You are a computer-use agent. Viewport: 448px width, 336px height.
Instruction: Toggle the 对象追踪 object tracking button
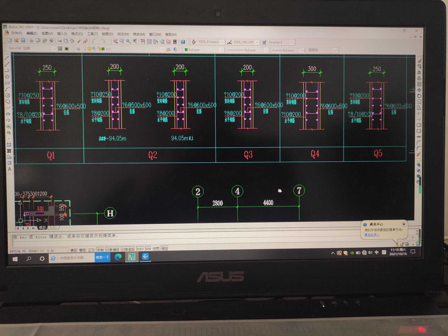pos(128,249)
